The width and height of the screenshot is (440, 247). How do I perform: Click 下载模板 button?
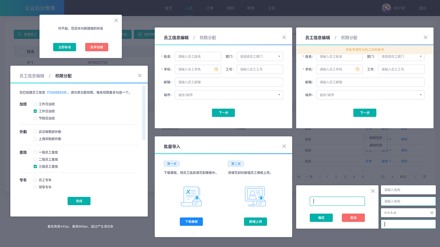tap(191, 222)
